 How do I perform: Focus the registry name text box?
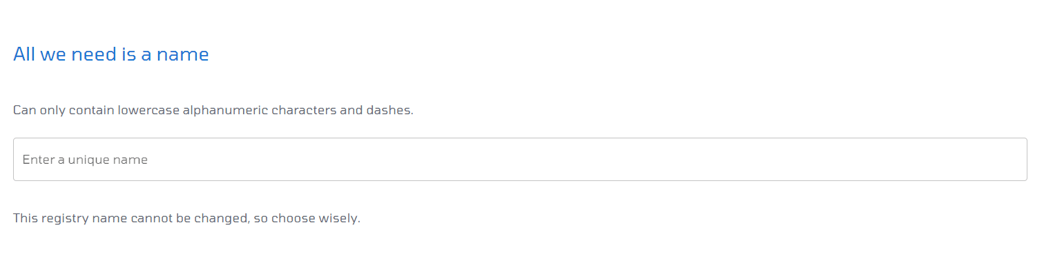pos(520,160)
